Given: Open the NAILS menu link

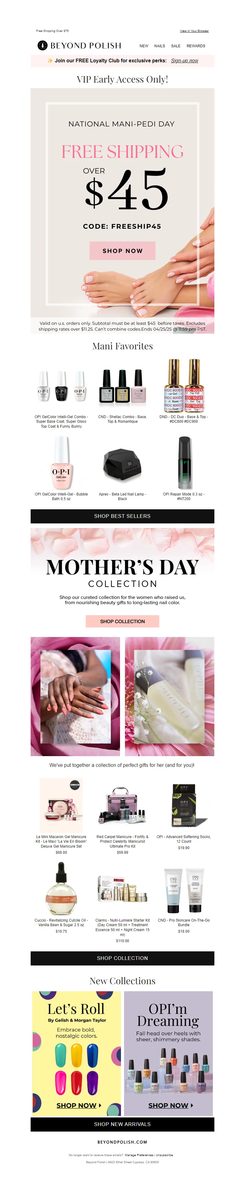Looking at the screenshot, I should [x=159, y=46].
